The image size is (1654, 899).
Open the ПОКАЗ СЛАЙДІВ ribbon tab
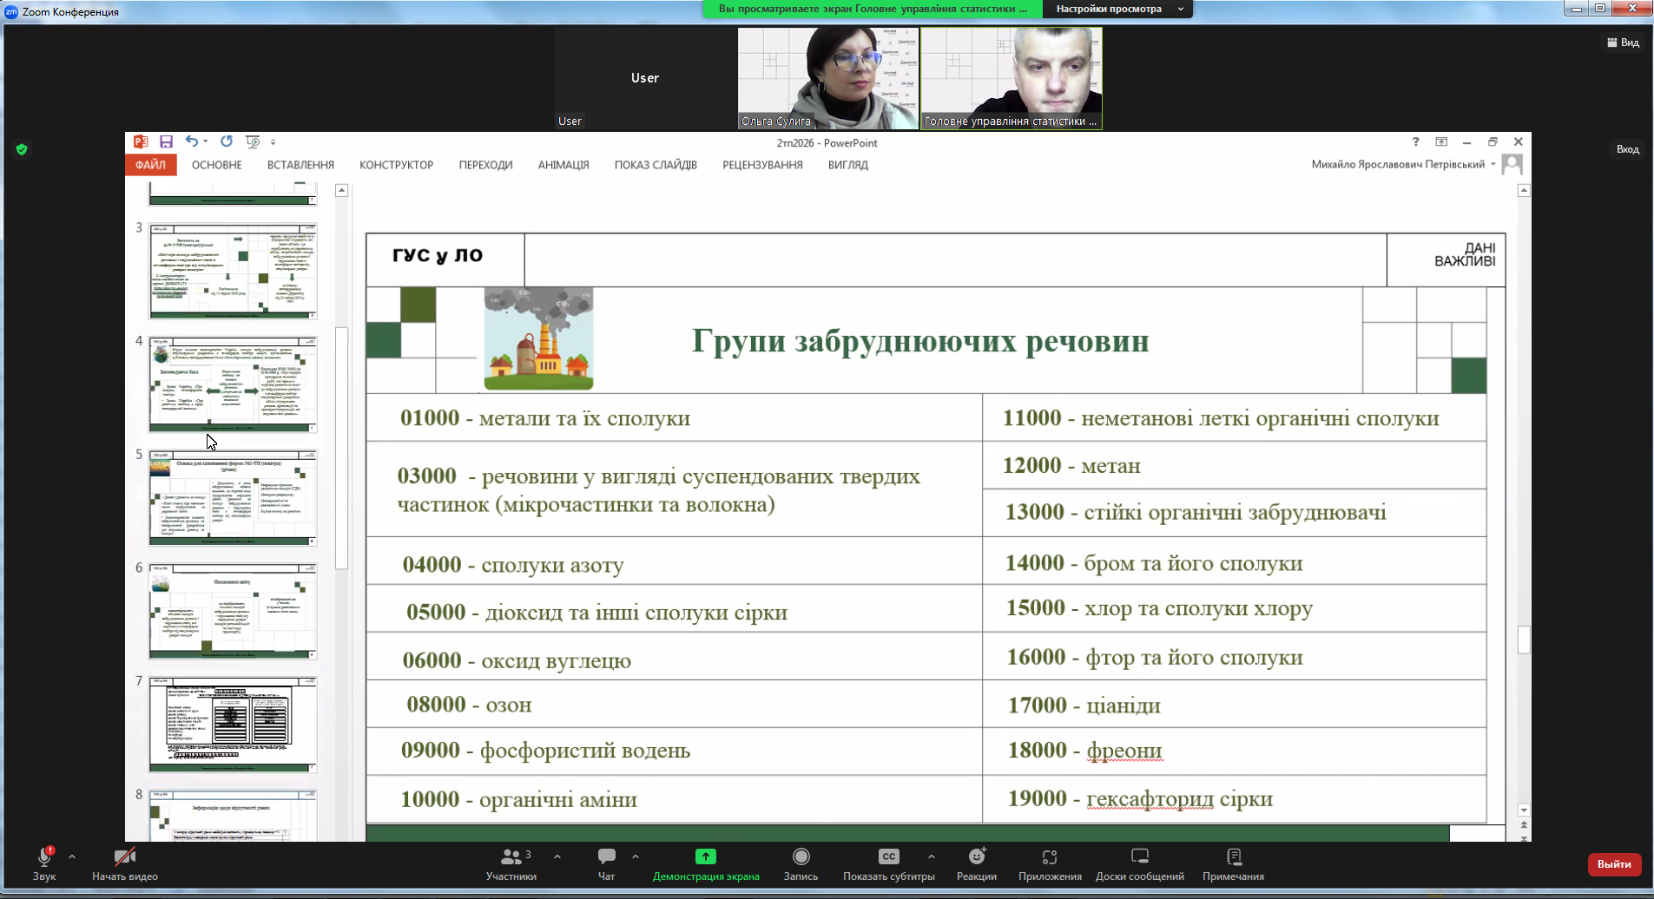coord(656,165)
